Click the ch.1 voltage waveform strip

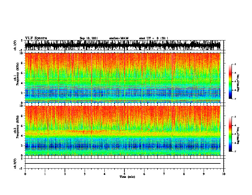(122, 45)
